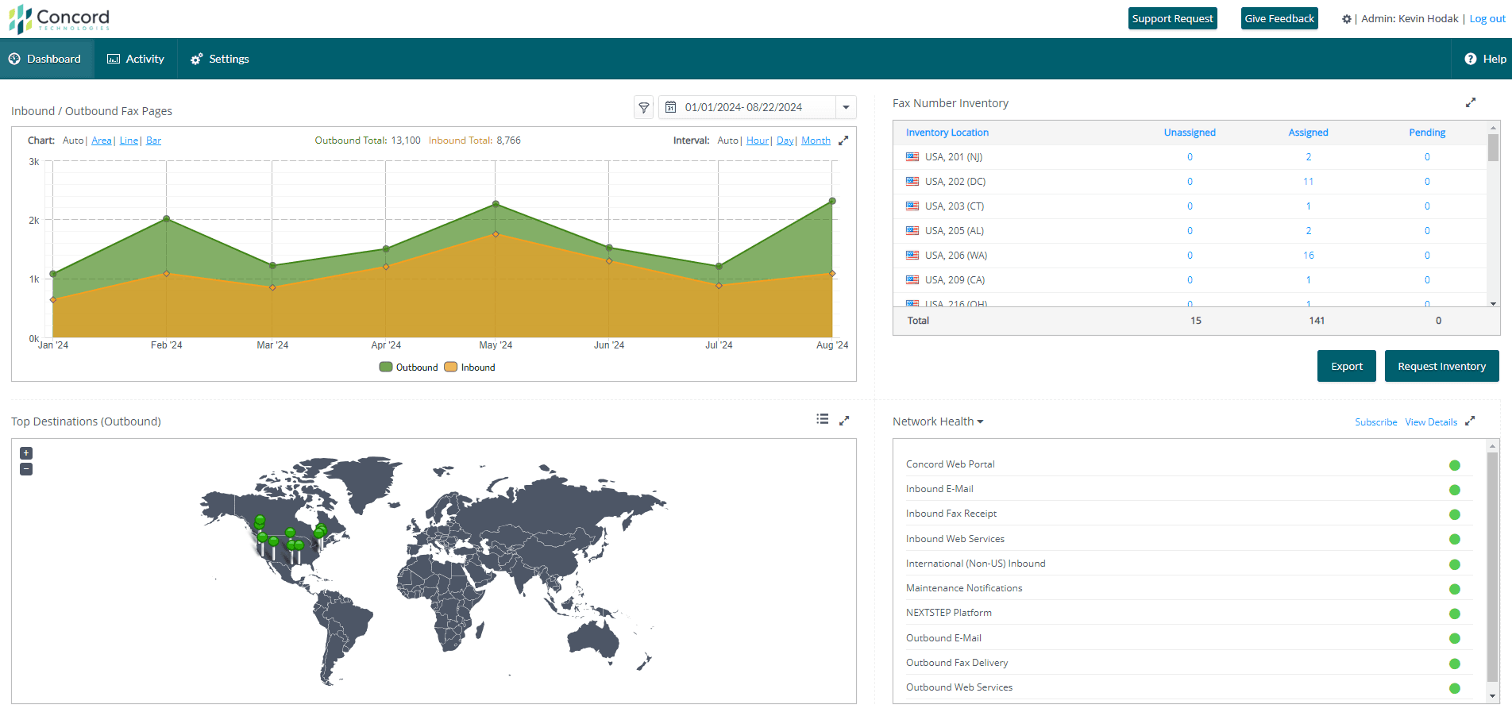Click USA flag for 206 (WA) row

(912, 256)
